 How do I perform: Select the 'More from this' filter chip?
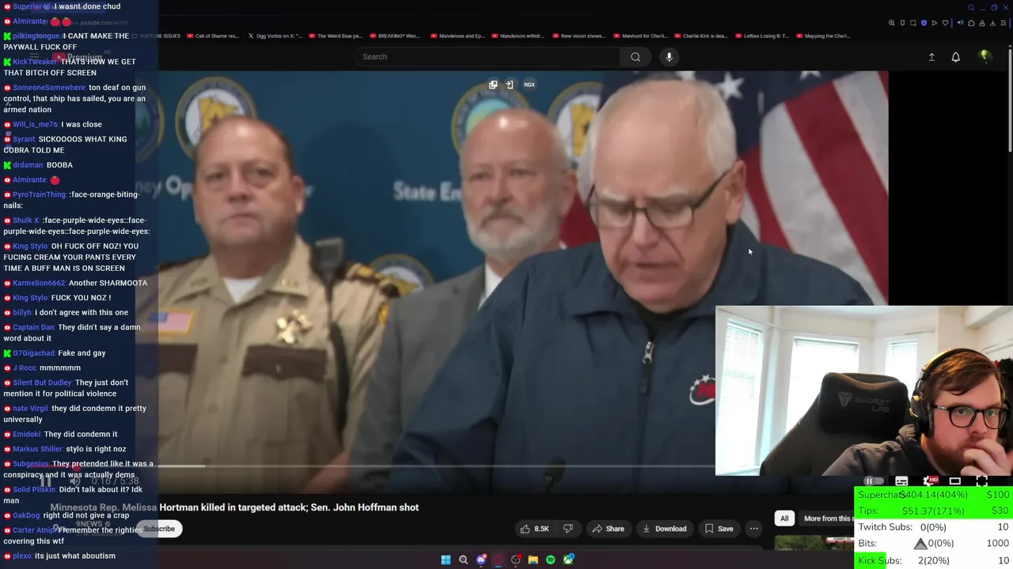[x=828, y=518]
